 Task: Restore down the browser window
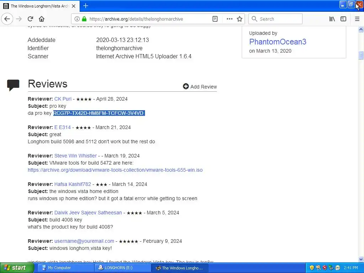[351, 4]
